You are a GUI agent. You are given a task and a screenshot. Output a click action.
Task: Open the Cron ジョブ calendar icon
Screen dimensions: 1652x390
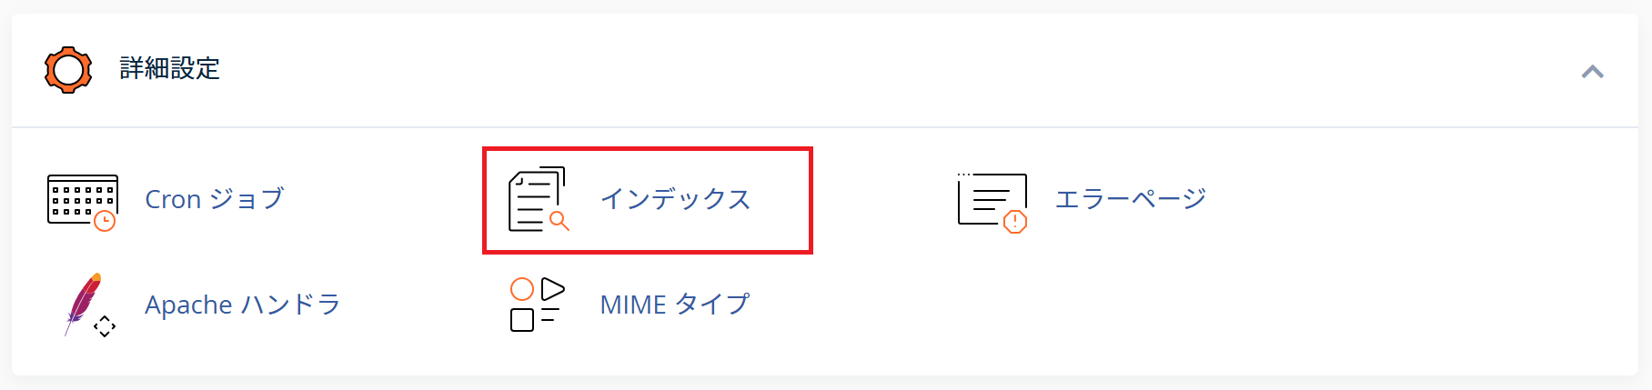point(82,202)
